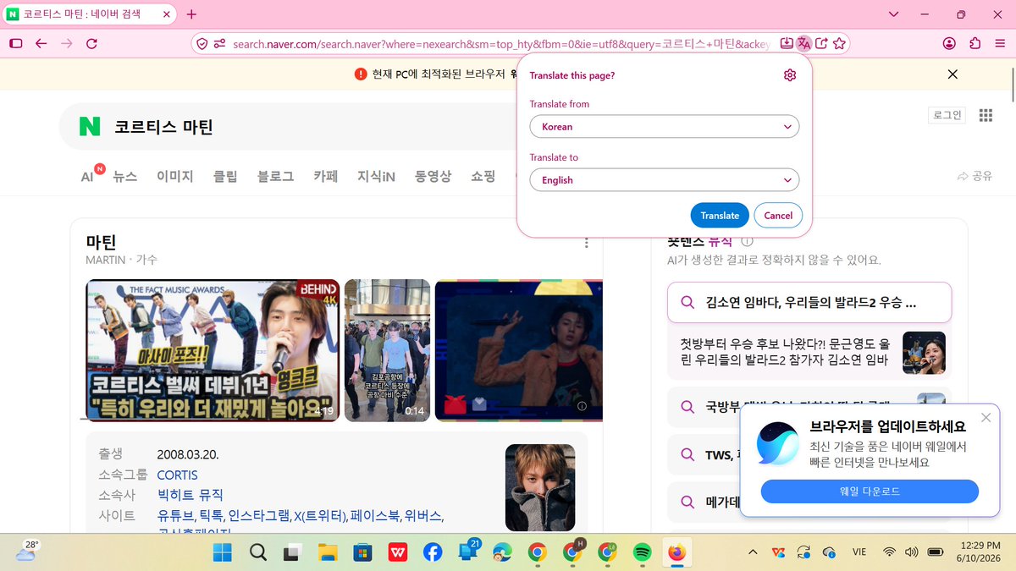Click the share page icon in address bar
Viewport: 1016px width, 571px height.
(821, 43)
